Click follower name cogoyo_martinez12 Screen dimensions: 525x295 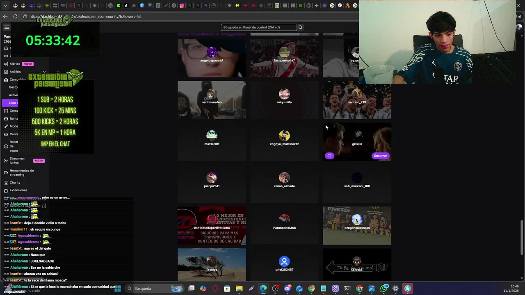[x=284, y=144]
